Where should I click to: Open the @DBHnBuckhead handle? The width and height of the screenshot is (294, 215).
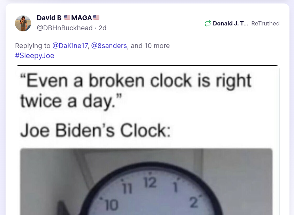65,28
